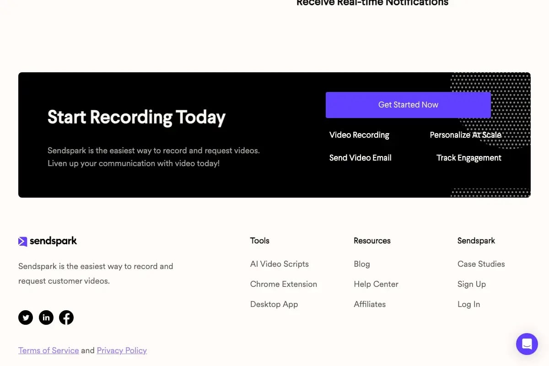Open the Track Engagement link
The width and height of the screenshot is (549, 366).
(469, 158)
